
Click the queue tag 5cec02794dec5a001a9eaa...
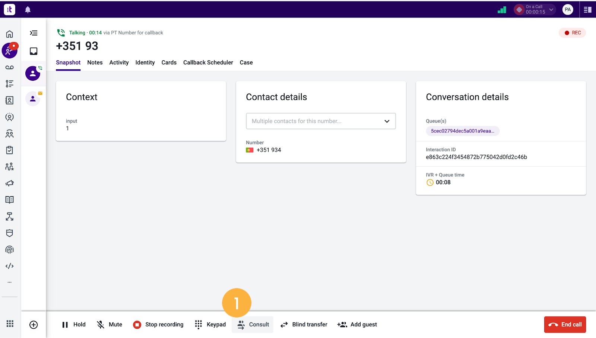click(463, 131)
